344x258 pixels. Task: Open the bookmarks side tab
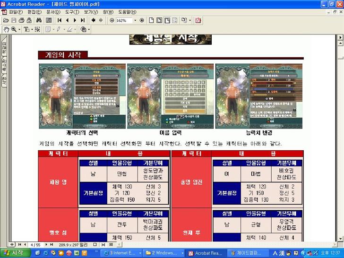[4, 47]
